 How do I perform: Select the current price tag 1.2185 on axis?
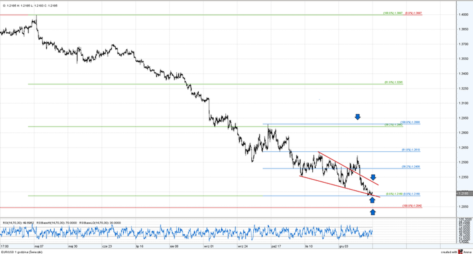pos(464,193)
